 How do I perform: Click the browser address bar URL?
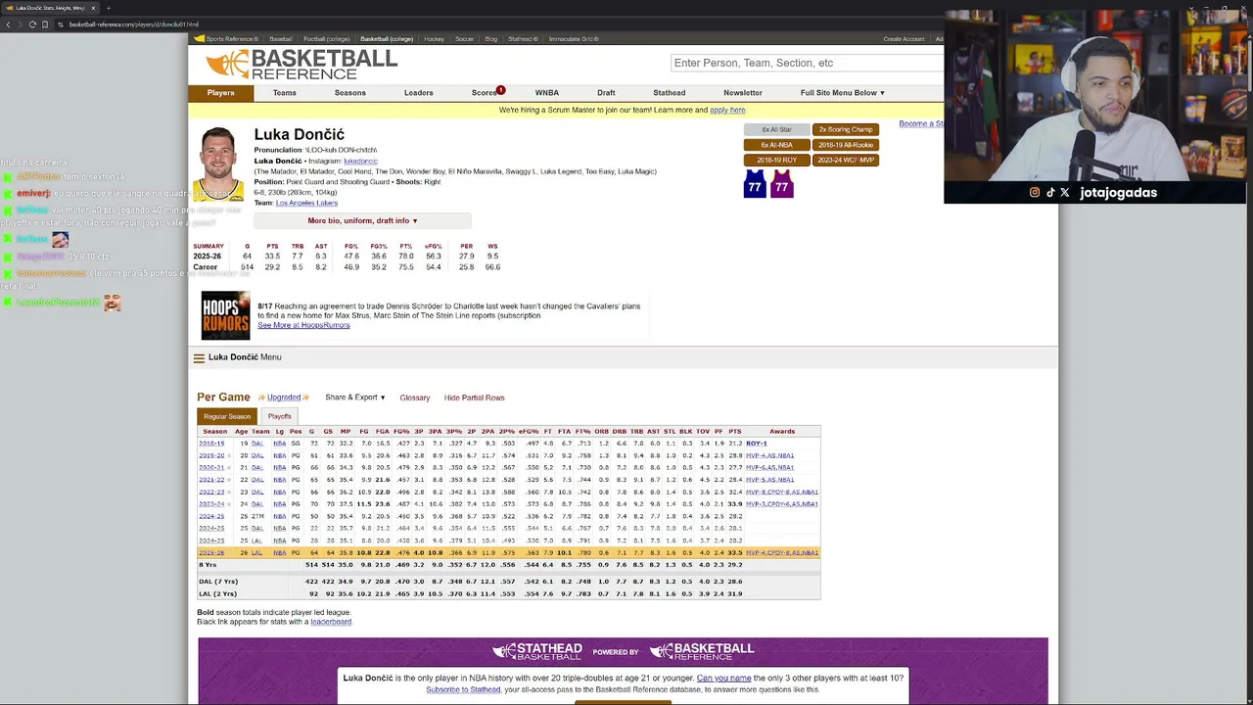(134, 24)
